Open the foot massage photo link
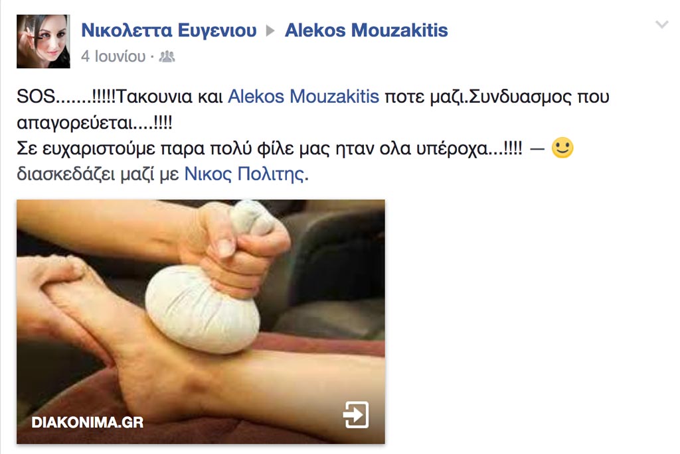The width and height of the screenshot is (680, 454). click(x=201, y=321)
